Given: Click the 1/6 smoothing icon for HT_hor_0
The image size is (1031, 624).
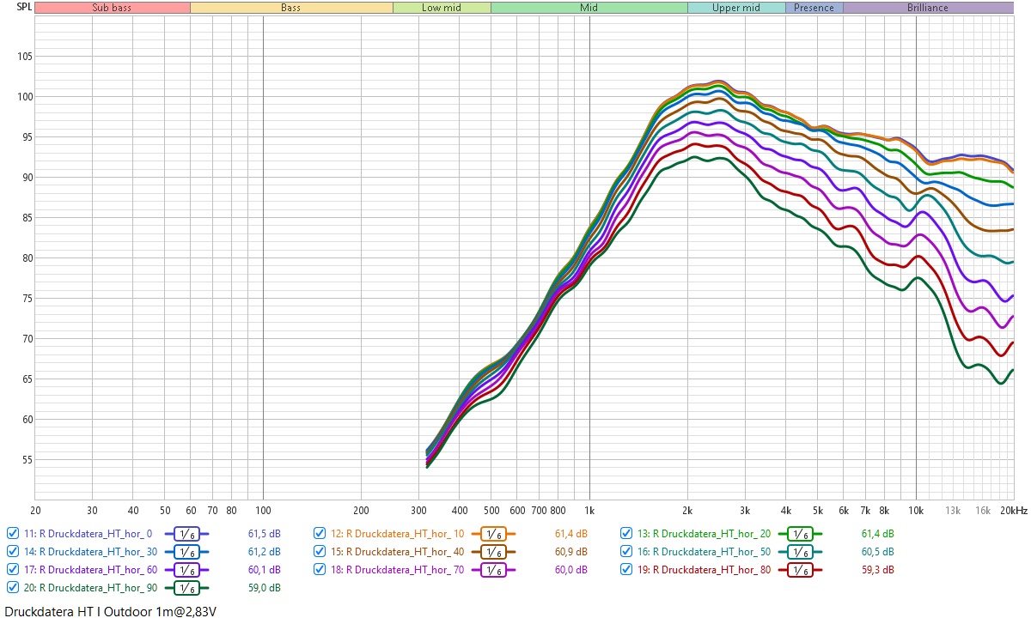Looking at the screenshot, I should (x=186, y=534).
